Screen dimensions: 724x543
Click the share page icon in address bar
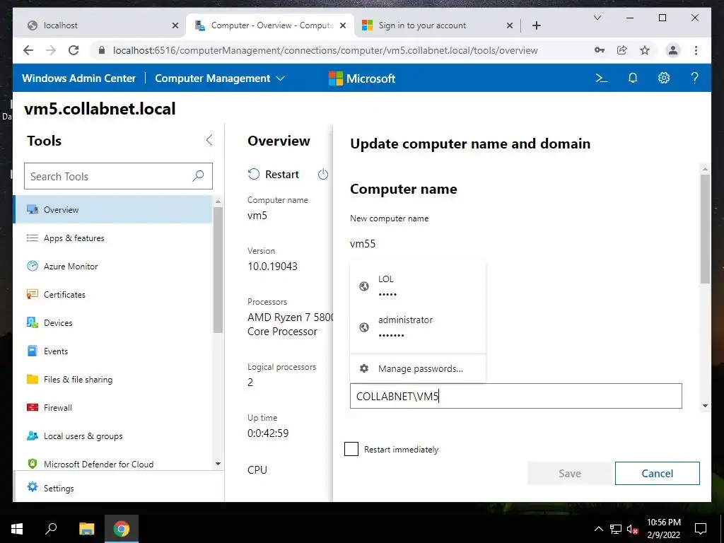(622, 50)
